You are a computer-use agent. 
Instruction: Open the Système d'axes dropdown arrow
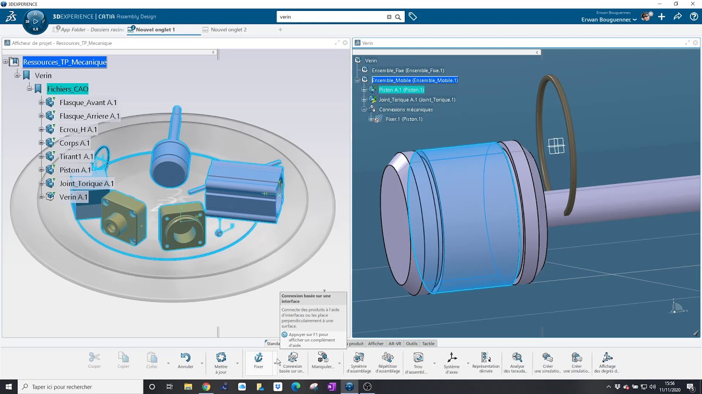point(468,363)
